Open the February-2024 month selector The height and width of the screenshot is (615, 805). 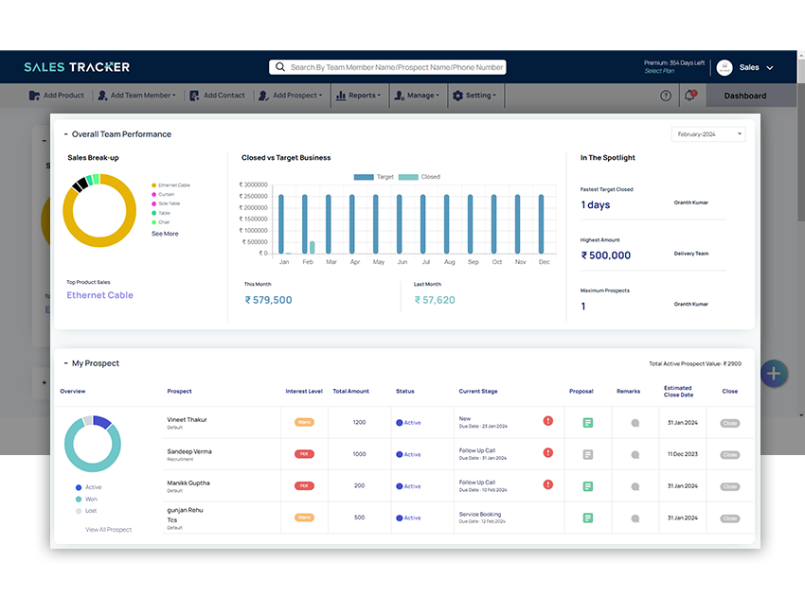pos(710,133)
